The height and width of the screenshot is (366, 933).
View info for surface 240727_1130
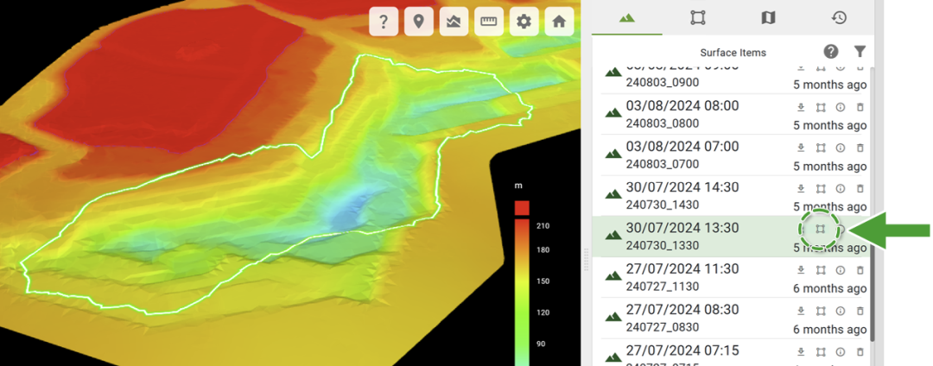point(841,270)
